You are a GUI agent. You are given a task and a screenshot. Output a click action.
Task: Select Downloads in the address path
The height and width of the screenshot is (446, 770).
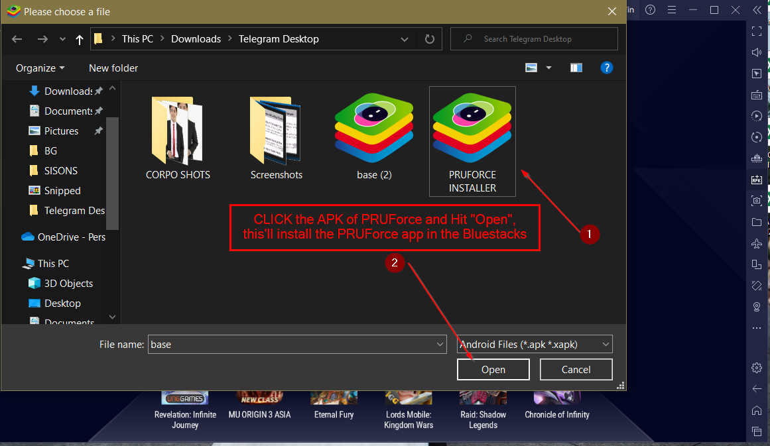pyautogui.click(x=196, y=38)
